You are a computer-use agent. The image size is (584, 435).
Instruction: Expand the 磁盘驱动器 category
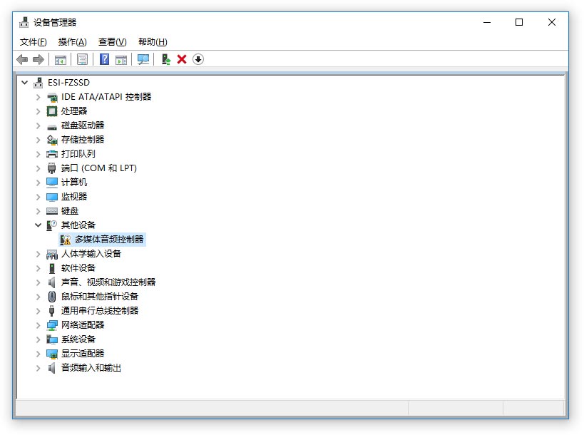coord(38,126)
